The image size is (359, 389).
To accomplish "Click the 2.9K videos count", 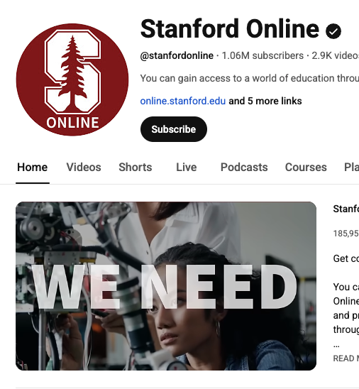I will click(335, 55).
